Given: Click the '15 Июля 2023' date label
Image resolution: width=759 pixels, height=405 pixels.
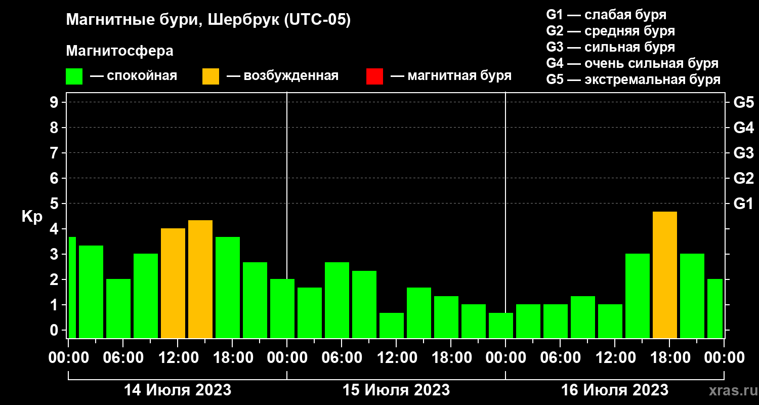Looking at the screenshot, I should click(x=396, y=390).
